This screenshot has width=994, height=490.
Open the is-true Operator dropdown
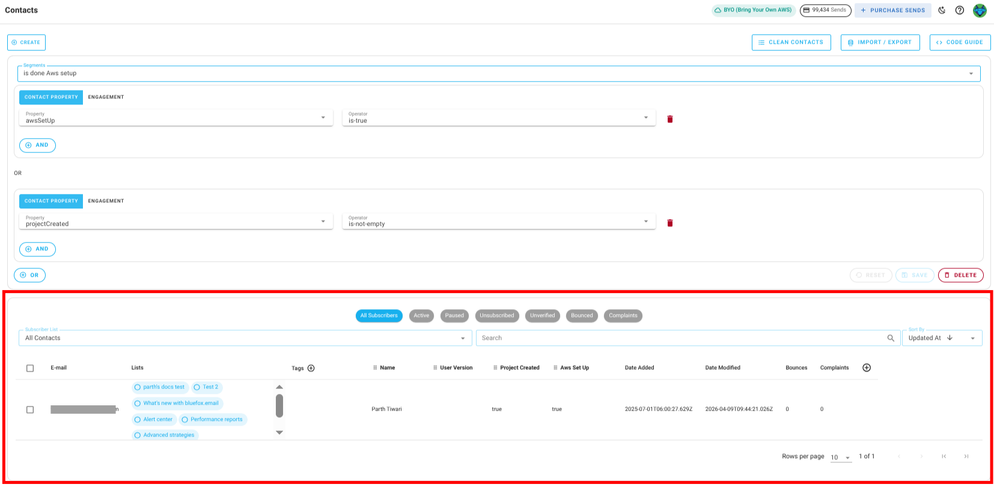[499, 118]
